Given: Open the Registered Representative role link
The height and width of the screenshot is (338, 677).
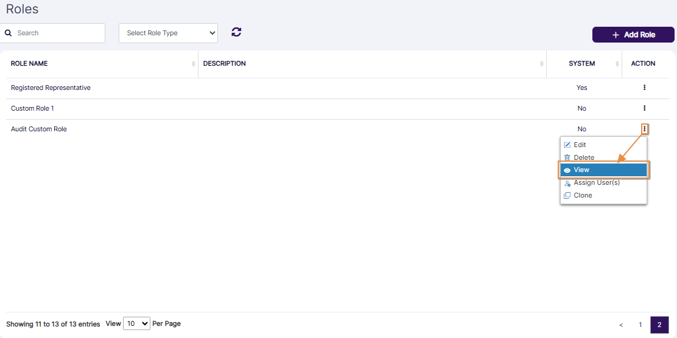Looking at the screenshot, I should point(51,88).
